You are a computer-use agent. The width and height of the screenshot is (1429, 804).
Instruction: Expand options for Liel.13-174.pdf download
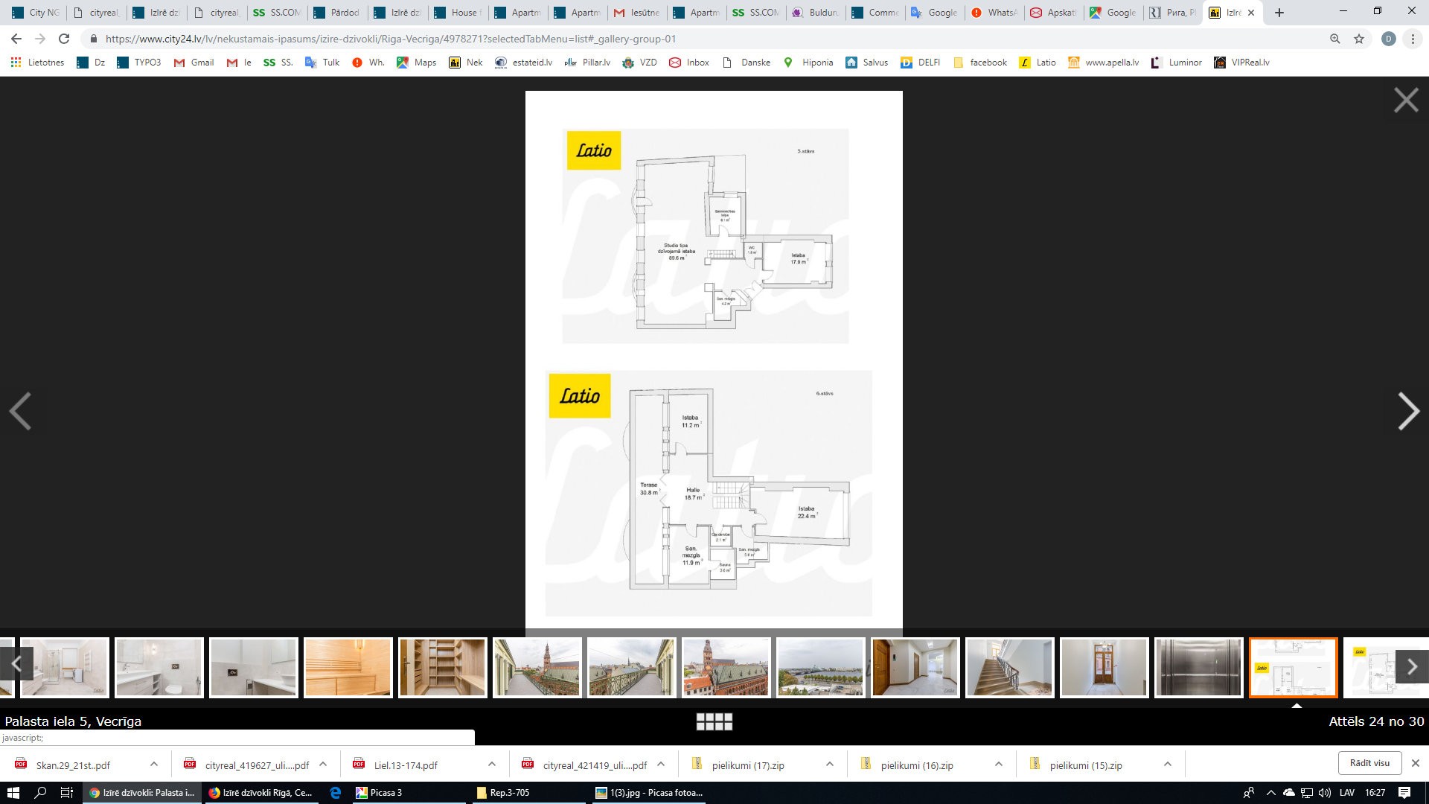(x=492, y=765)
